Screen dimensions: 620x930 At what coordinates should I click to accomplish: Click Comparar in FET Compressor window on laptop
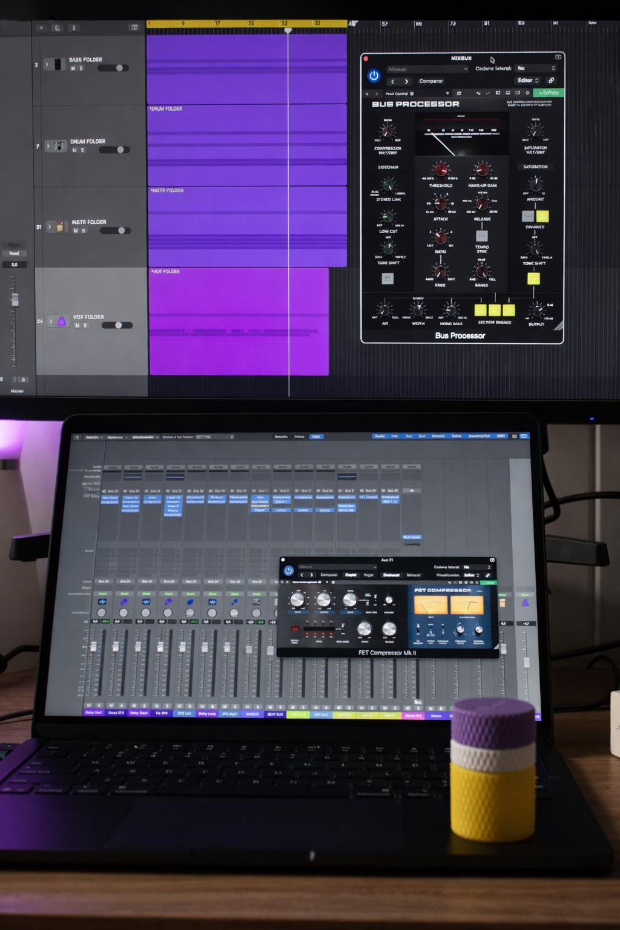point(329,575)
